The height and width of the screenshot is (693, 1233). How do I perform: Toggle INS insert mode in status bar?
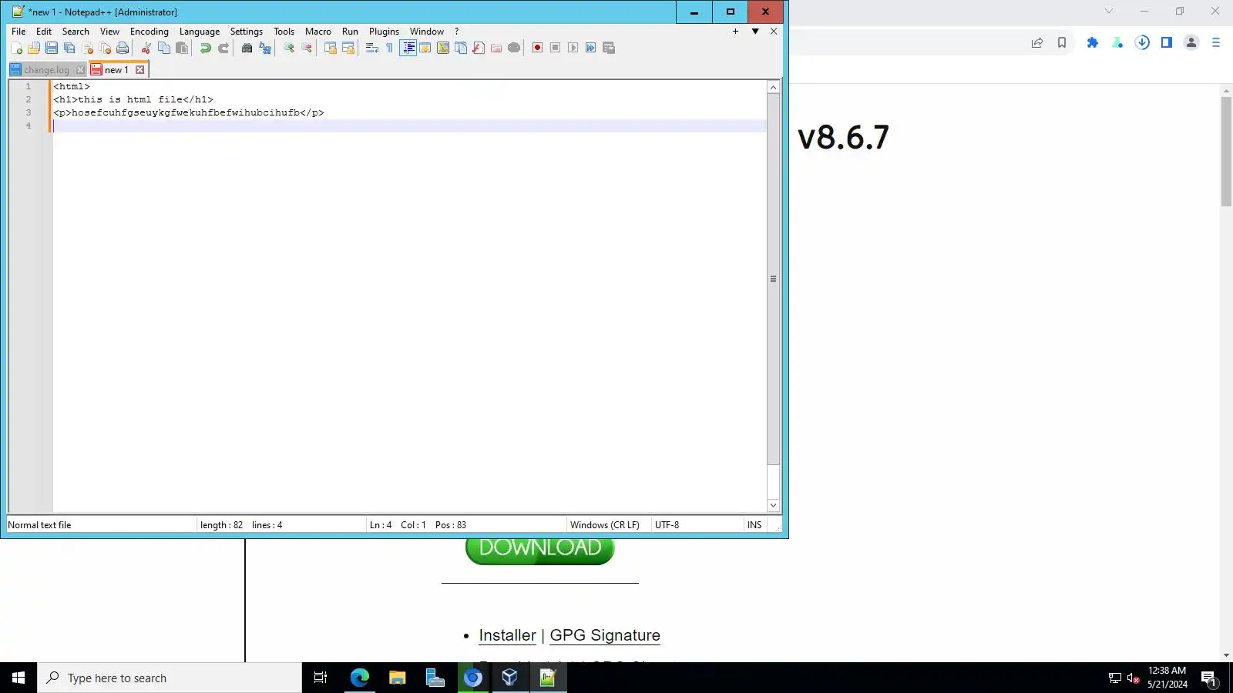click(x=754, y=525)
